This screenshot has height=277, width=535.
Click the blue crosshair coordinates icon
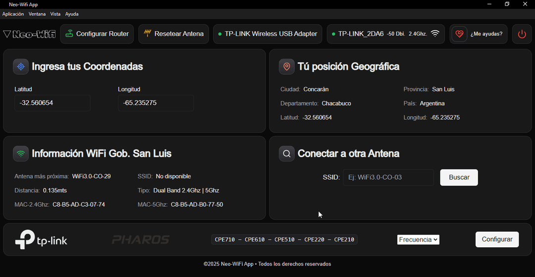pos(21,66)
